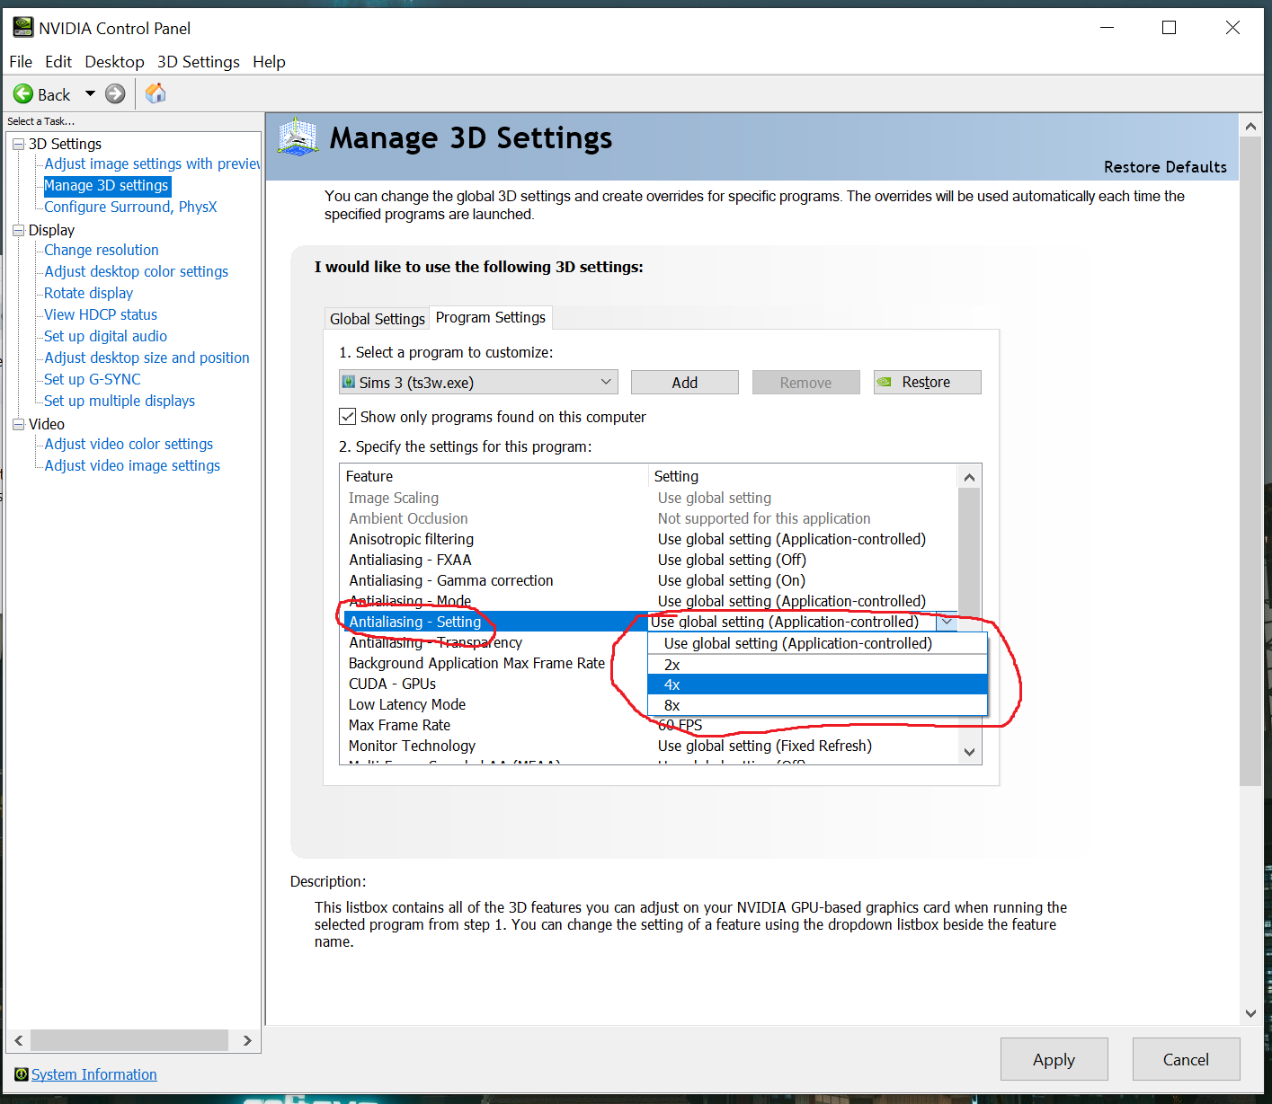Open the File menu
The image size is (1272, 1104).
(x=21, y=61)
